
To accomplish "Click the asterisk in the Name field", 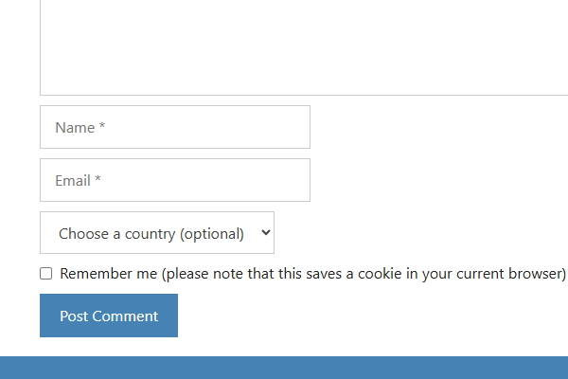I will (x=102, y=127).
